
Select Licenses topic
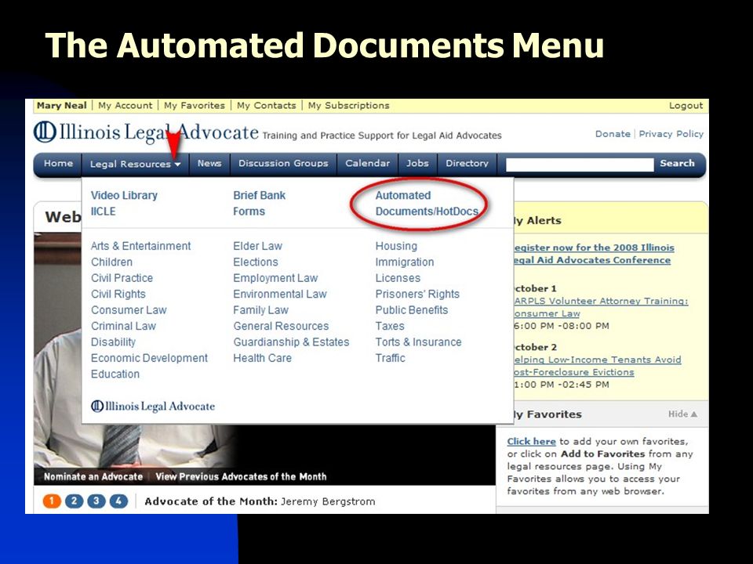click(x=398, y=278)
